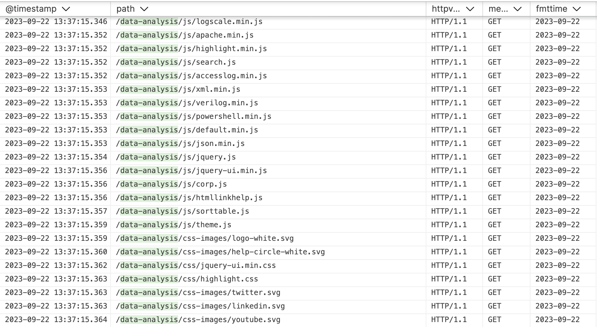
Task: Expand the fmttime column dropdown
Action: (576, 9)
